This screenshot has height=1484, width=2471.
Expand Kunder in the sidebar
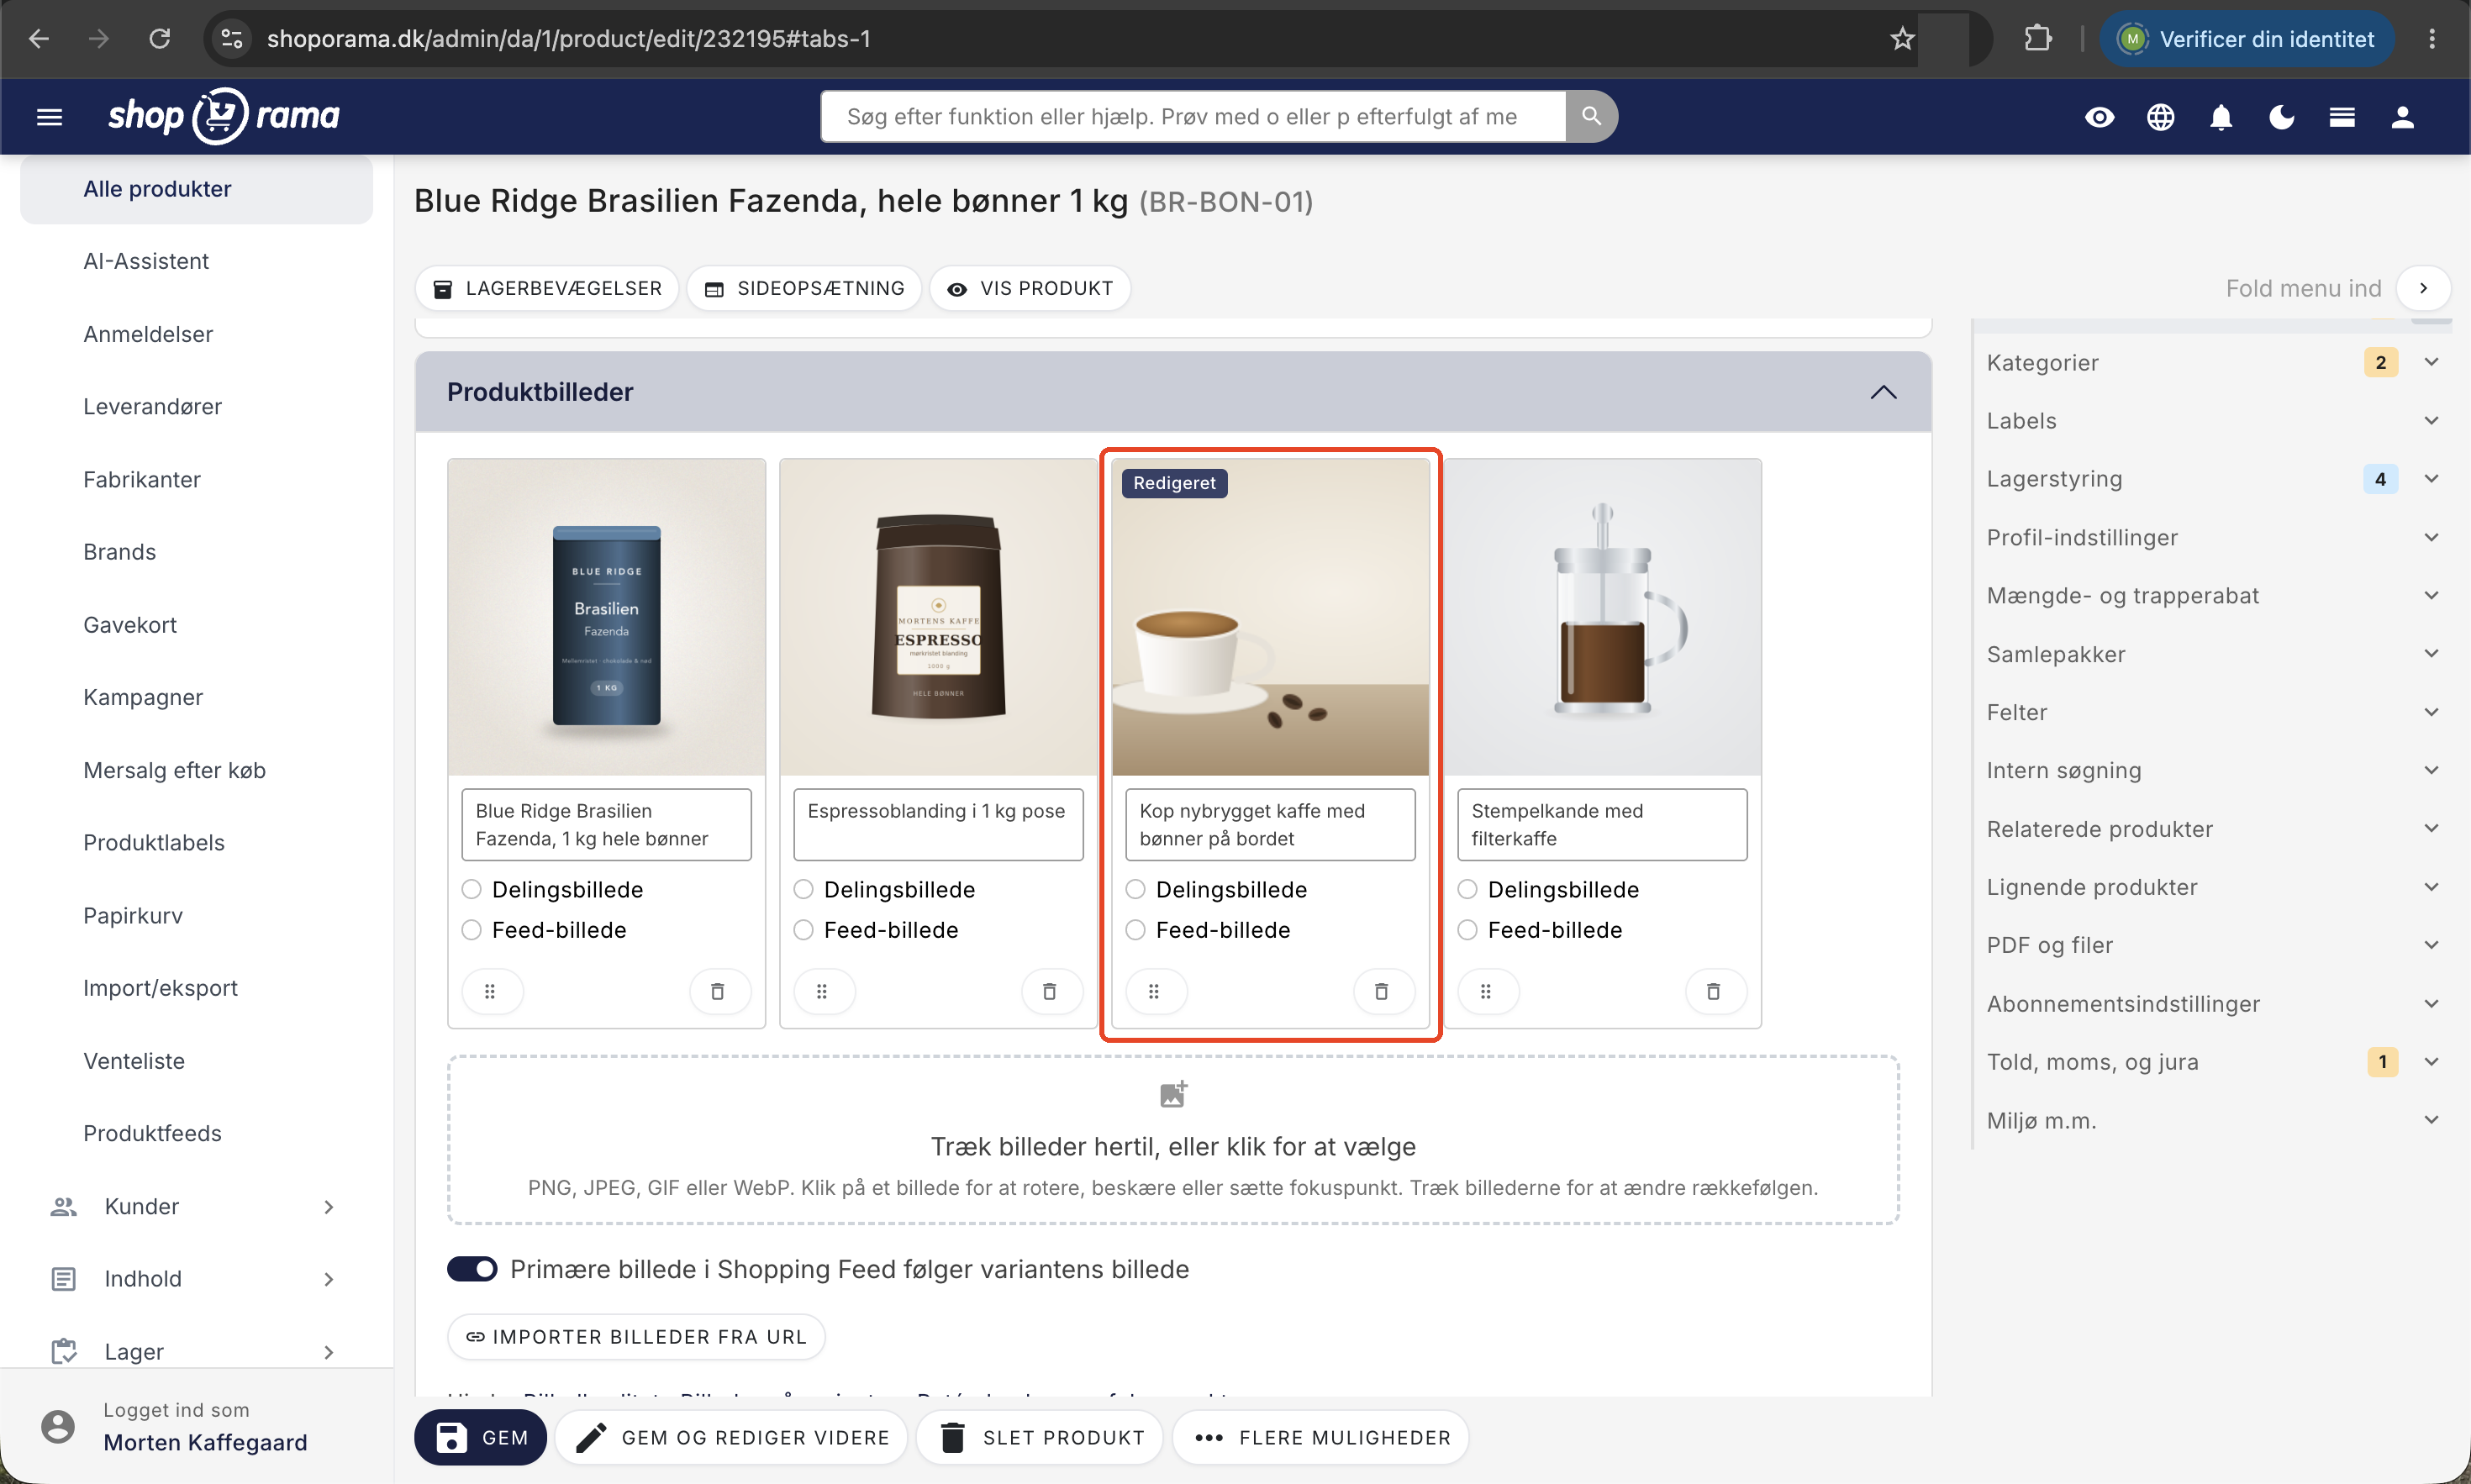[195, 1206]
